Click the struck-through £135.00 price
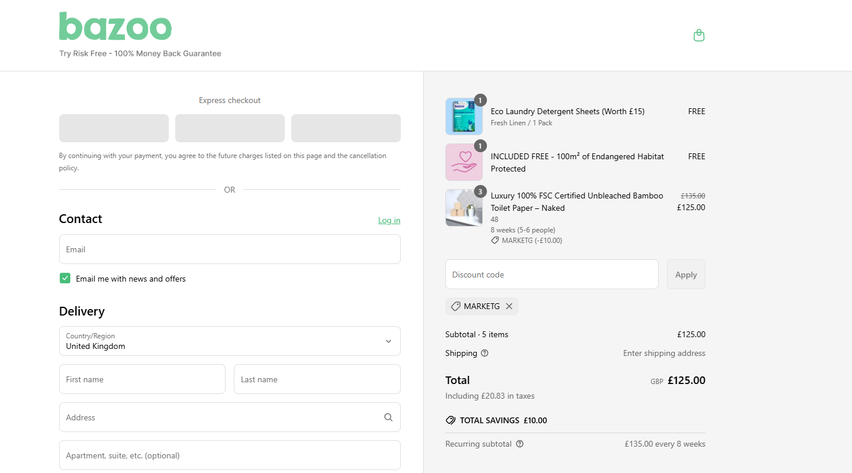This screenshot has width=852, height=473. (x=693, y=196)
